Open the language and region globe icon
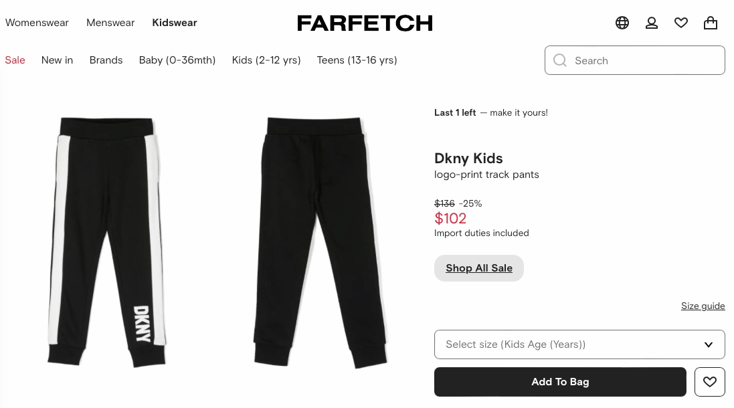Image resolution: width=734 pixels, height=408 pixels. (x=622, y=23)
